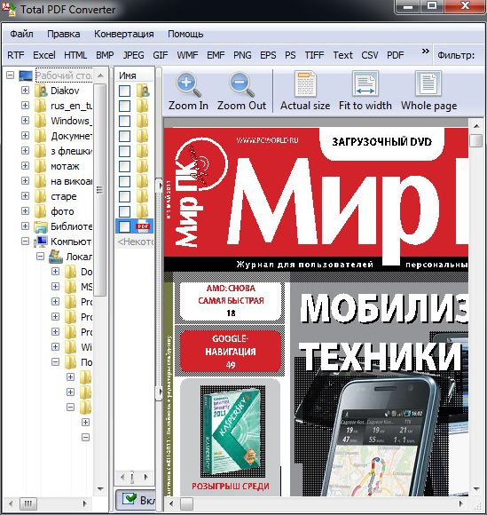Viewport: 487px width, 515px height.
Task: Tick the fifth file list checkbox
Action: (x=124, y=151)
